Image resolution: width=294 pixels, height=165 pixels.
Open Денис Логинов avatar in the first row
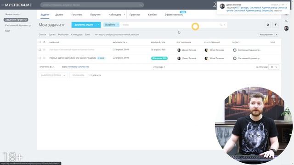click(x=179, y=50)
